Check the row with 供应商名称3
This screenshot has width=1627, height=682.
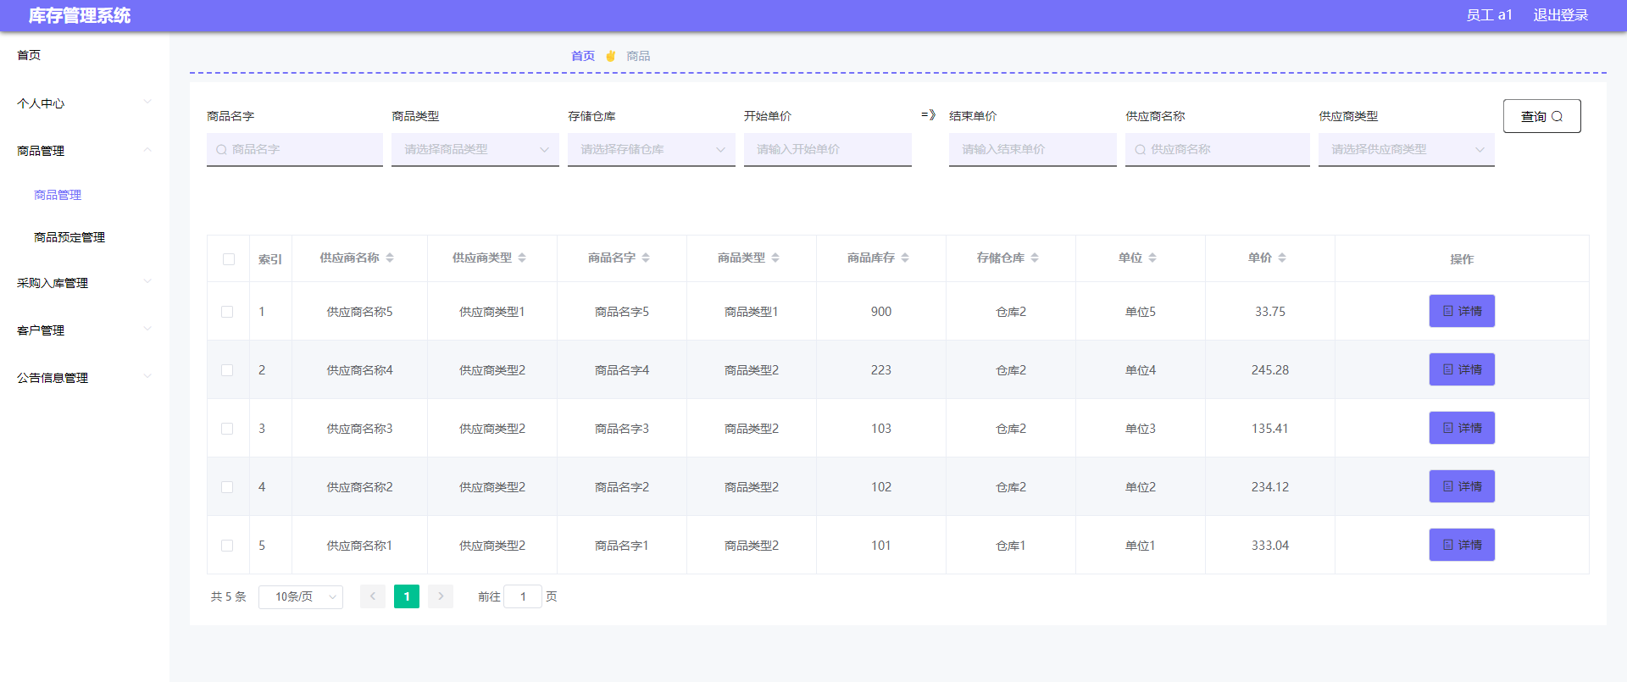tap(227, 429)
